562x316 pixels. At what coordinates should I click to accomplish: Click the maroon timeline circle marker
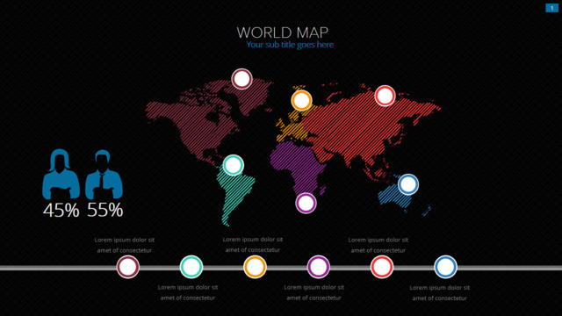click(127, 267)
